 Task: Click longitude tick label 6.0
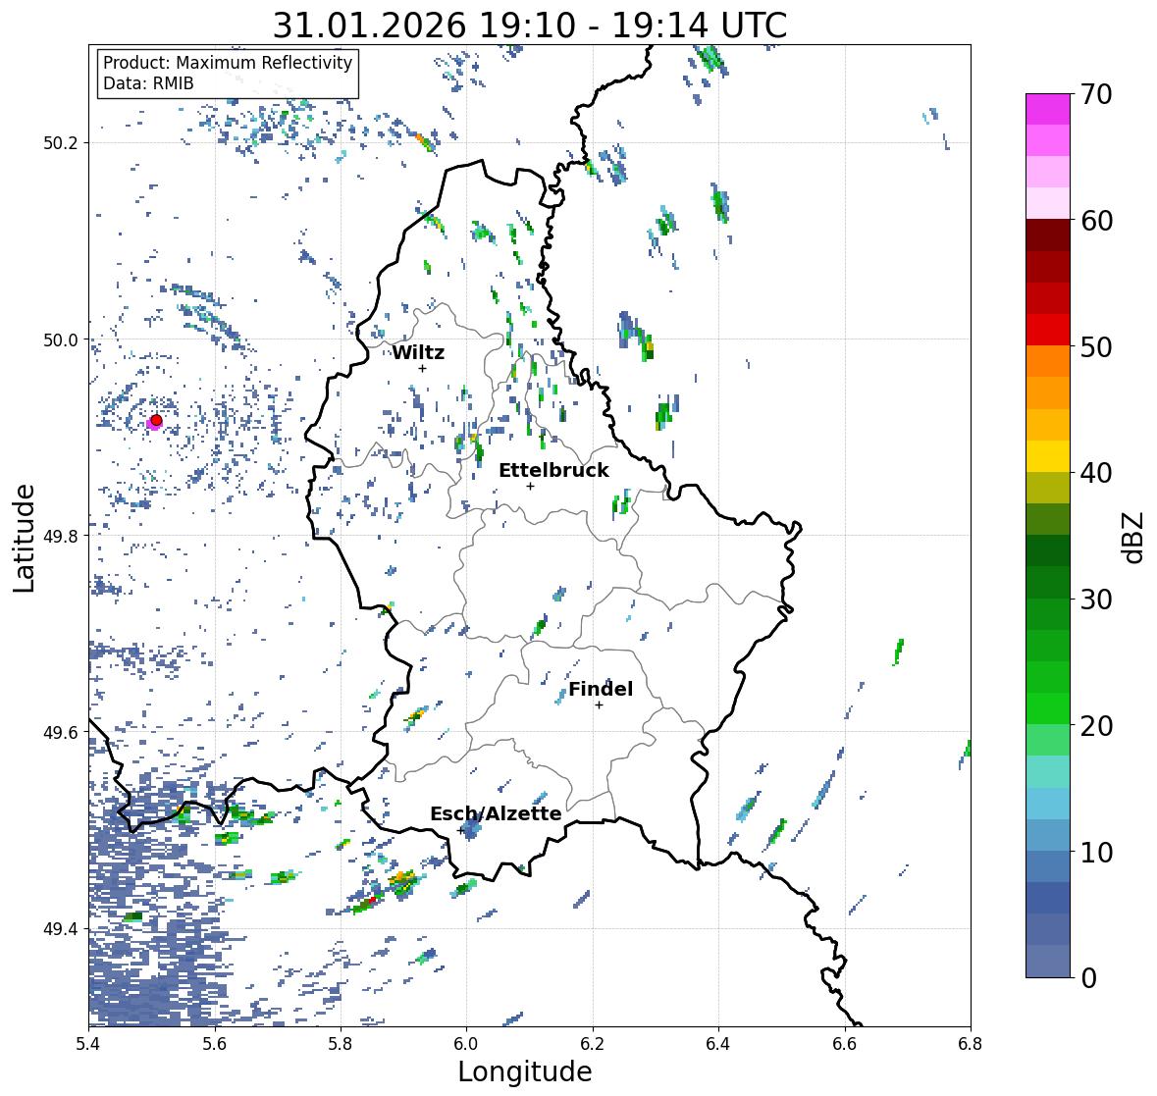(x=466, y=1044)
